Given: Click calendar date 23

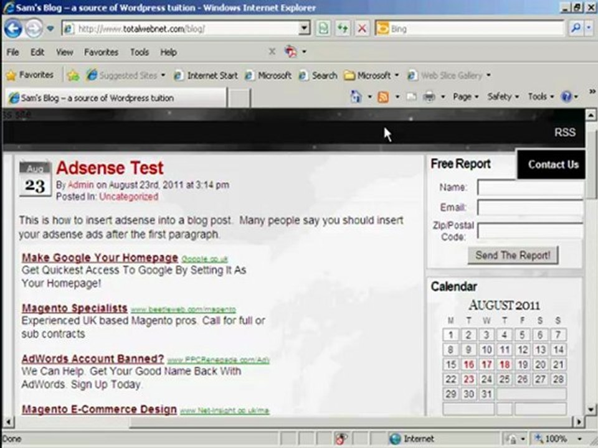Looking at the screenshot, I should tap(468, 380).
